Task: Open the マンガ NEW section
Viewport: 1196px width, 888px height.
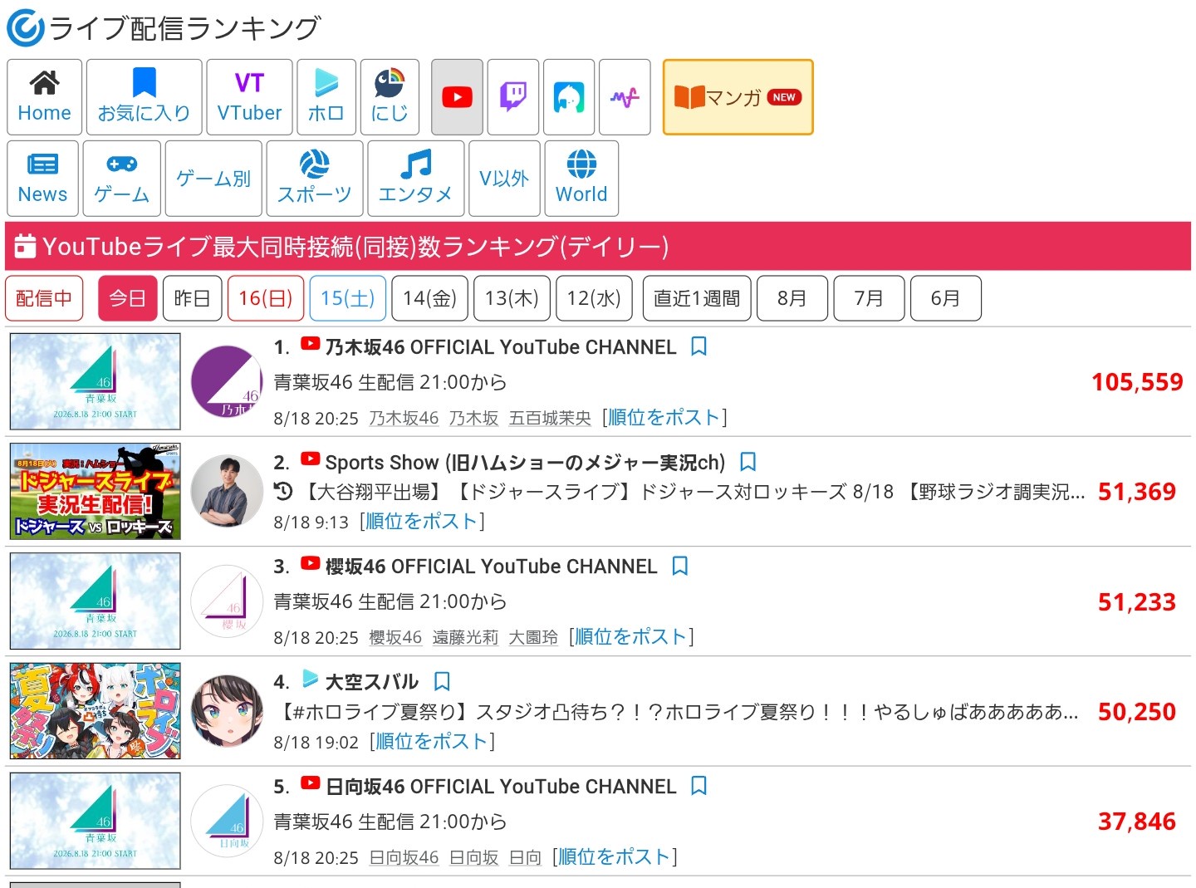Action: pyautogui.click(x=738, y=97)
